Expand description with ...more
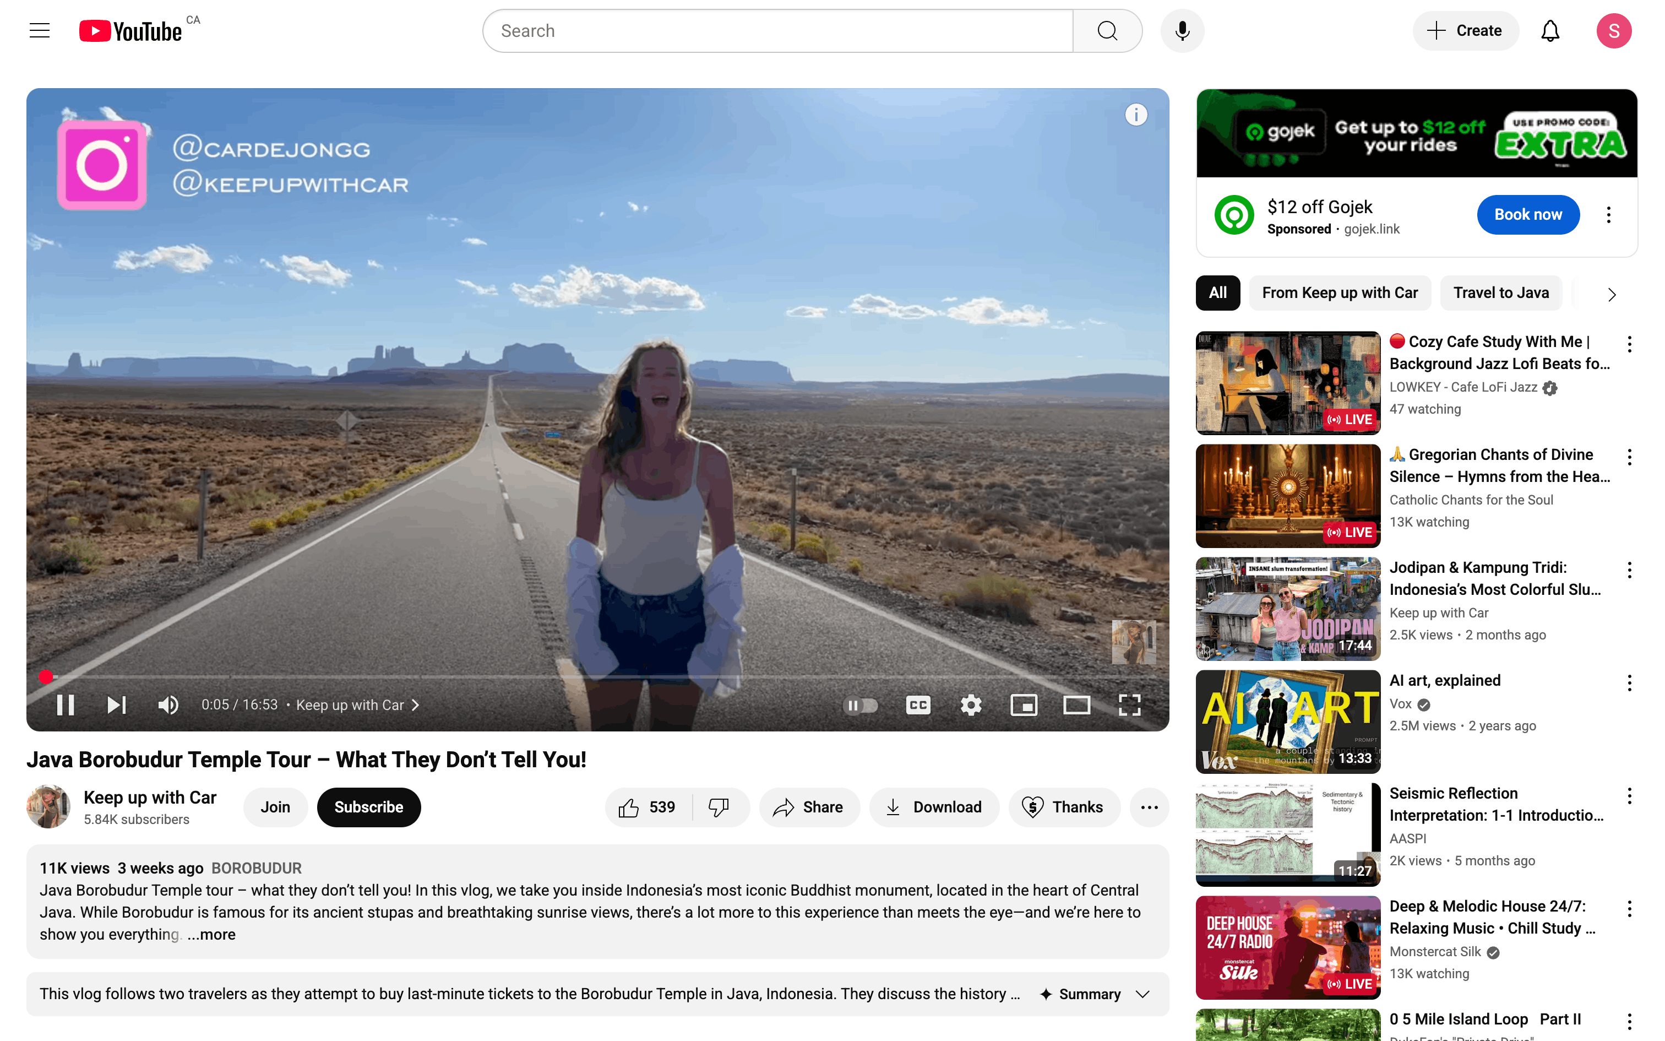Viewport: 1665px width, 1041px height. click(211, 934)
